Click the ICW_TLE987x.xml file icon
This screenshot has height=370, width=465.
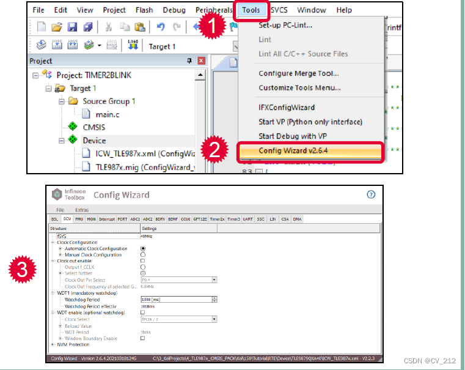tap(86, 153)
